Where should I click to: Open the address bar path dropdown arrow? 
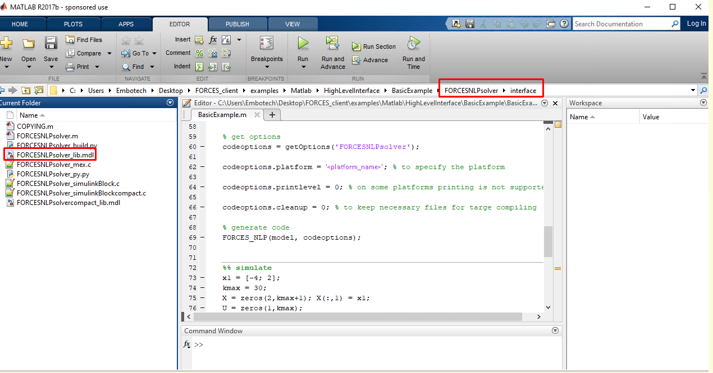693,90
